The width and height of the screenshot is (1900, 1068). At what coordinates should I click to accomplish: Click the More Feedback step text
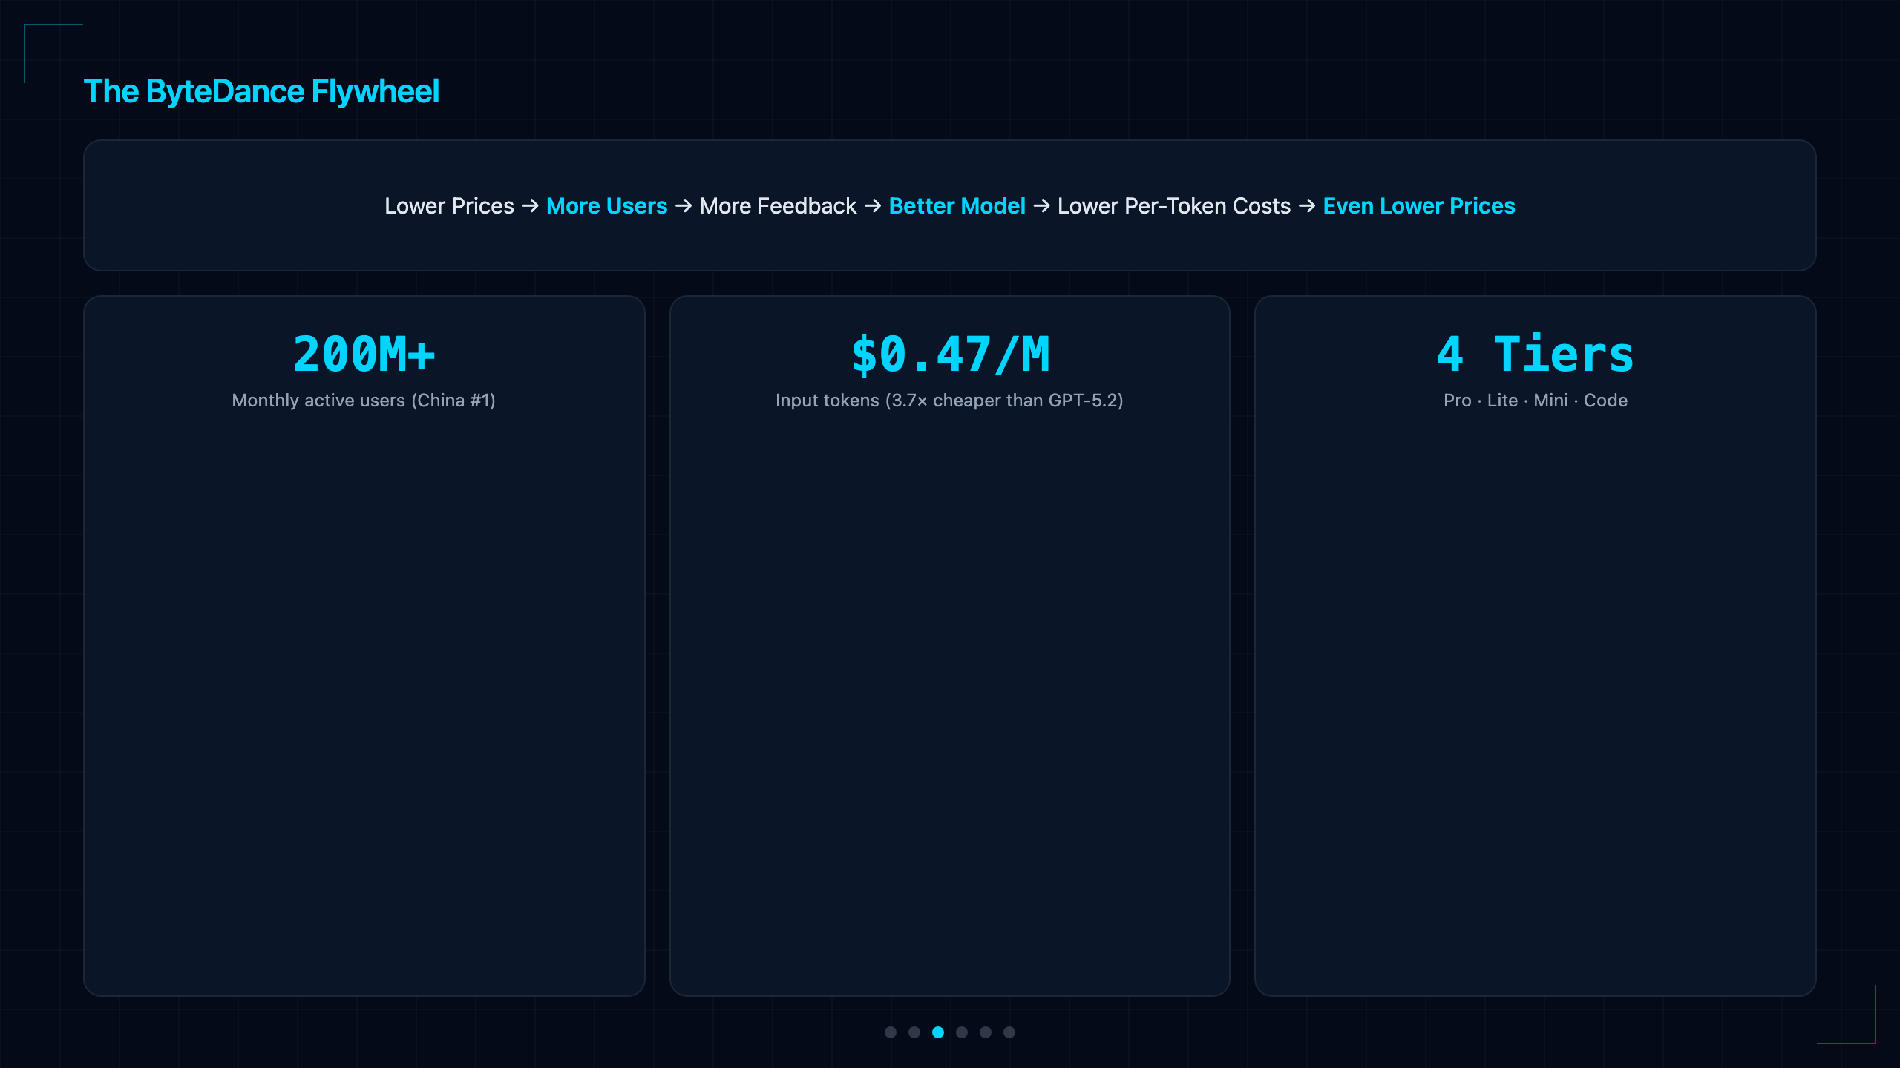tap(778, 206)
